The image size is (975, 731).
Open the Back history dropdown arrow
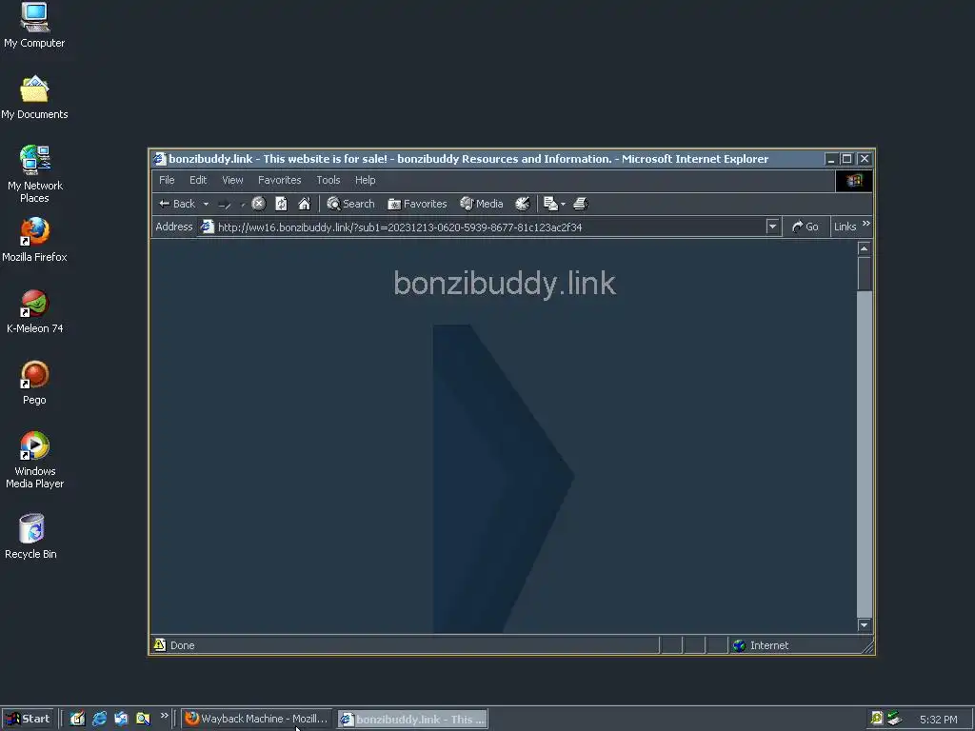tap(206, 204)
